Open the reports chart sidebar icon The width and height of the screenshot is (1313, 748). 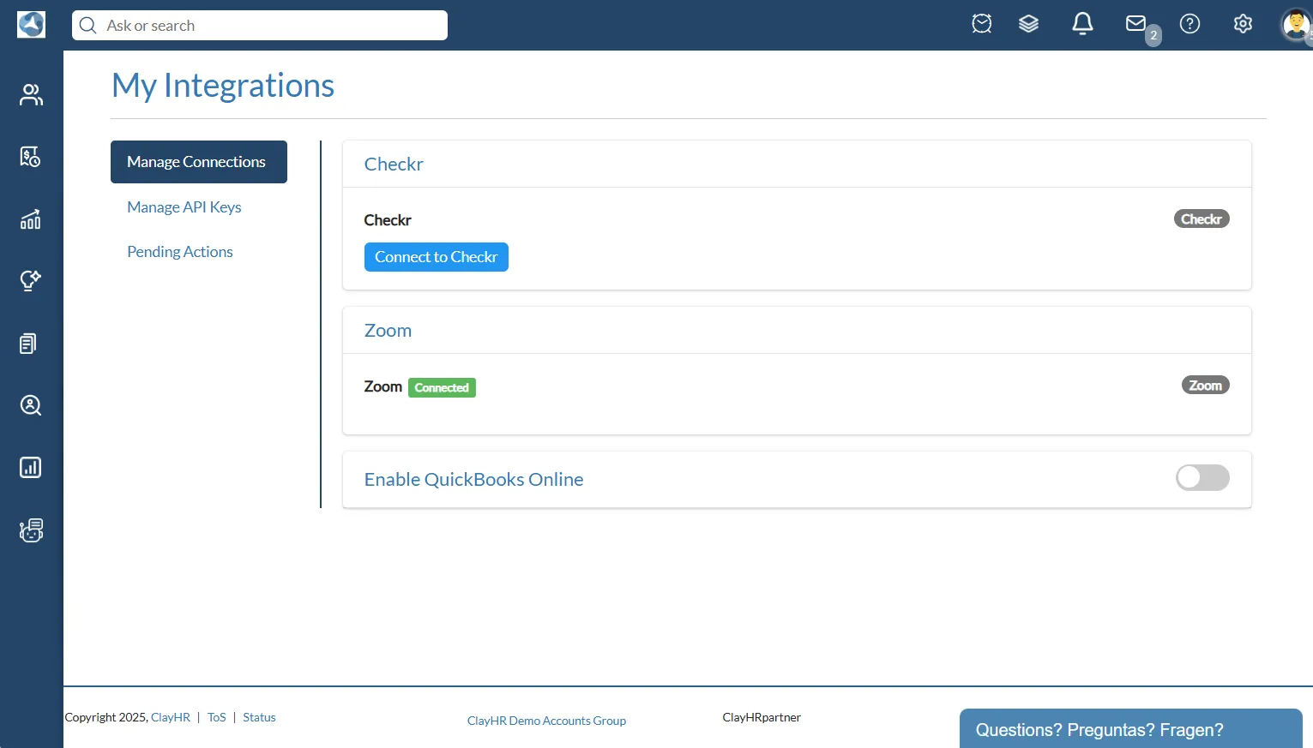coord(31,467)
